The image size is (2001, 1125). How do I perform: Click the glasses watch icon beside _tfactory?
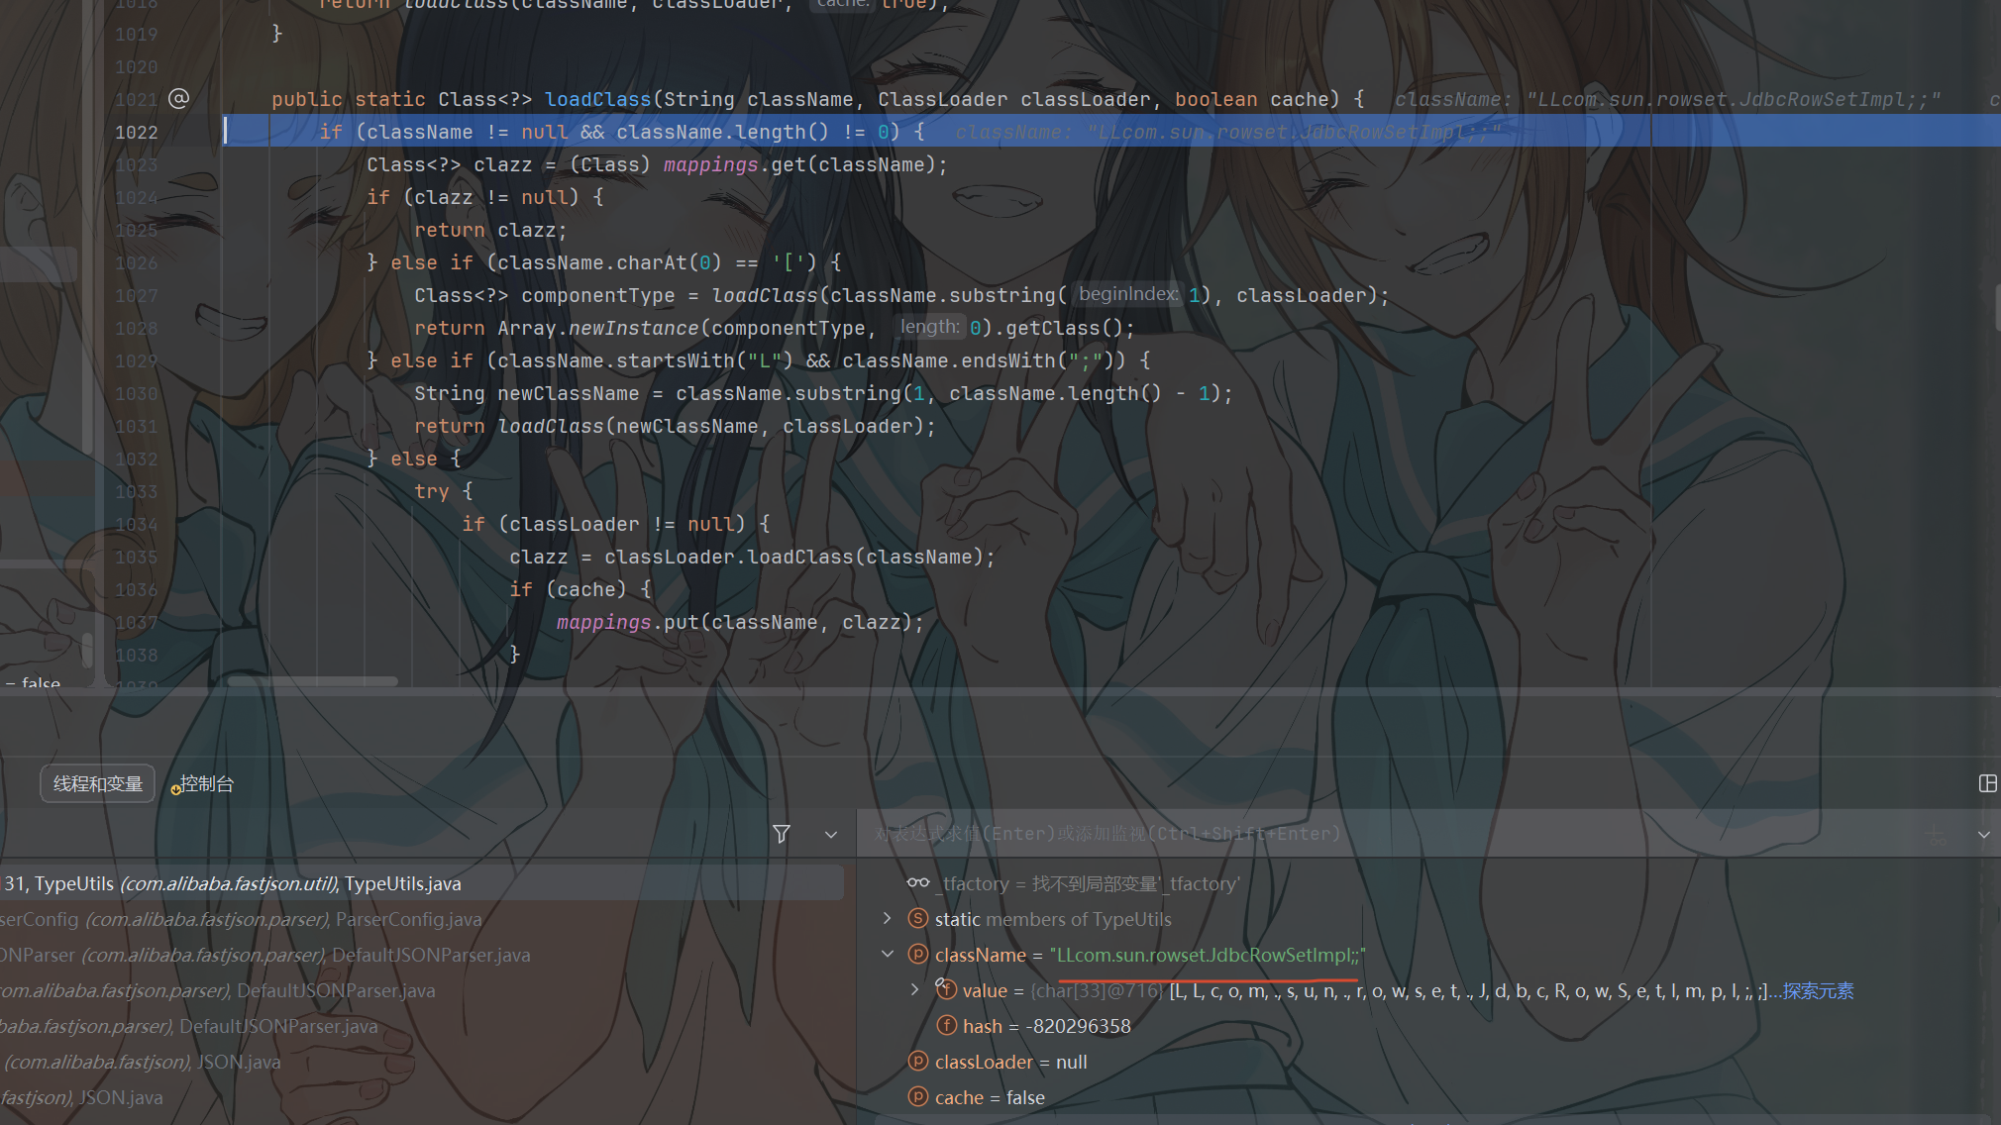click(918, 882)
